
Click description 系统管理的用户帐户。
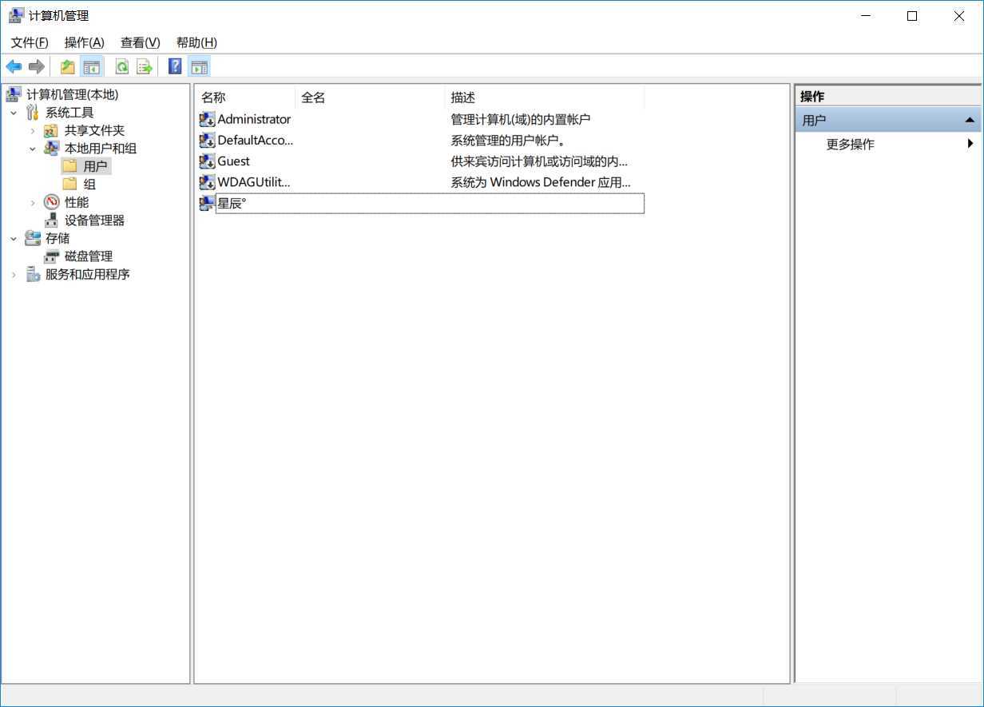click(508, 141)
